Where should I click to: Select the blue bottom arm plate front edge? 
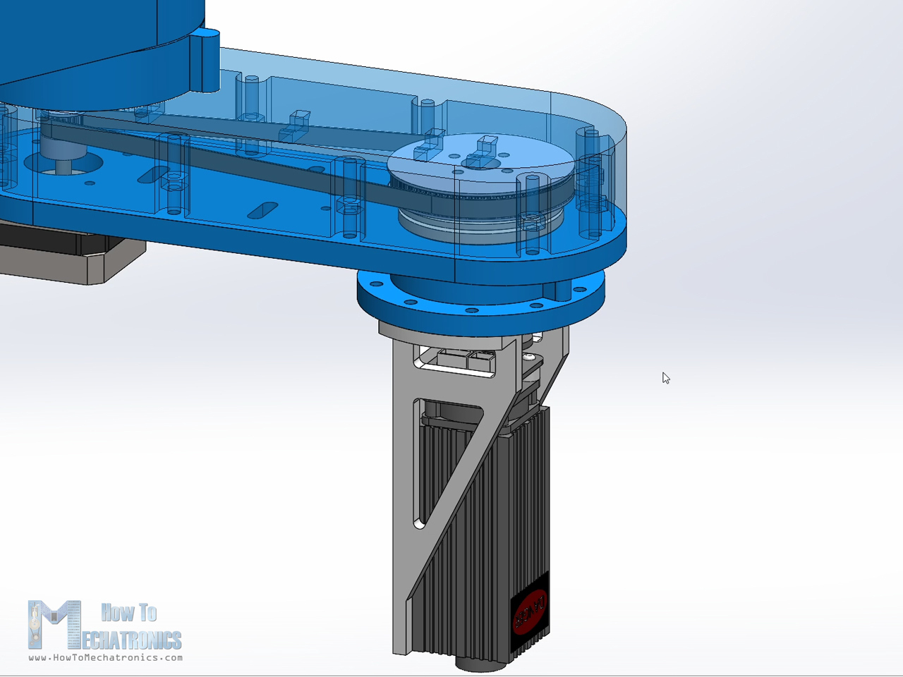(310, 243)
